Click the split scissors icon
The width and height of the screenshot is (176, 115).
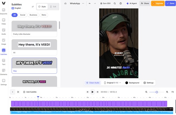click(18, 92)
